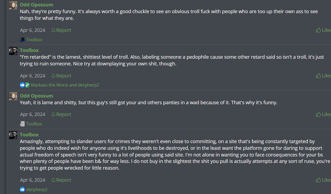Click Toolbox's avatar on the second comment
Viewport: 331px width, 194px height.
coord(13,51)
